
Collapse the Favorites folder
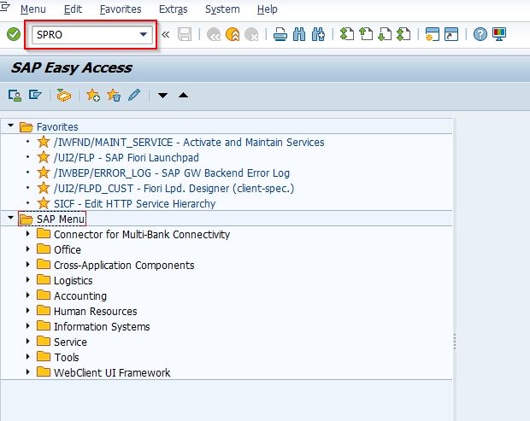point(11,126)
